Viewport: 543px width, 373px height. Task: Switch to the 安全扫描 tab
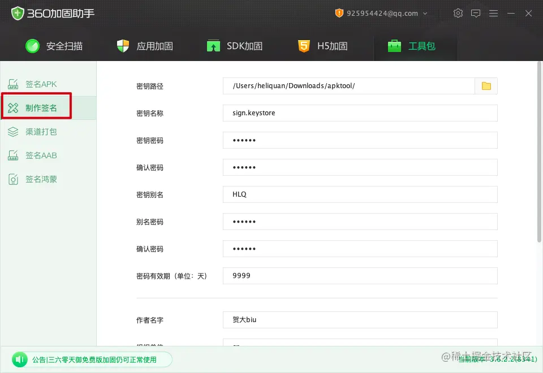tap(54, 46)
